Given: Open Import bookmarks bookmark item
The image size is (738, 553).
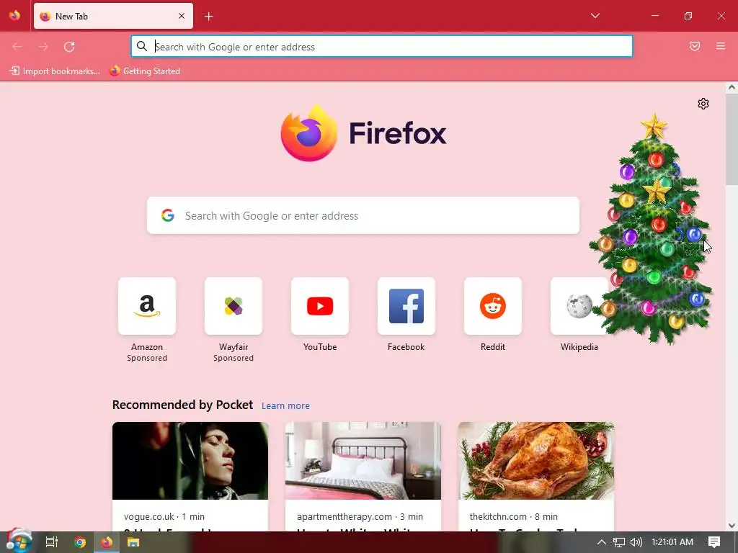Looking at the screenshot, I should click(55, 71).
